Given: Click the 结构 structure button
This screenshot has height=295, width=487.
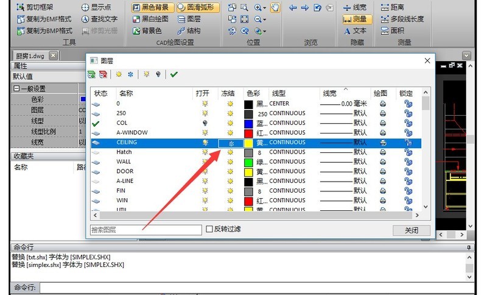Looking at the screenshot, I should coord(189,30).
